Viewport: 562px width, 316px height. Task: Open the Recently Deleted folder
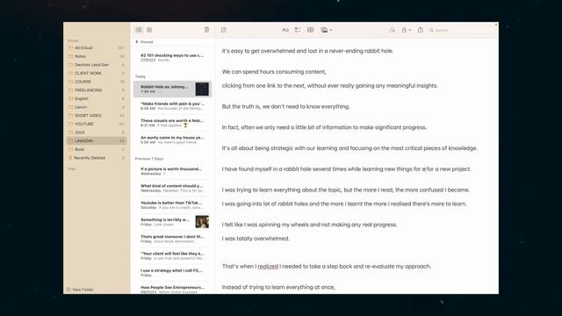(97, 158)
